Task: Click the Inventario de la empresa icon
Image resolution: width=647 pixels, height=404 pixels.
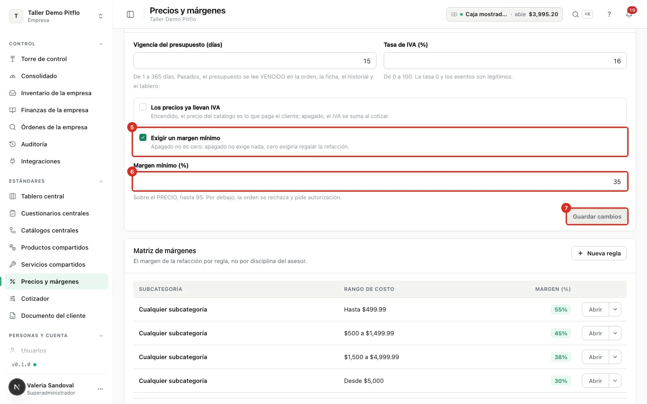Action: click(13, 93)
